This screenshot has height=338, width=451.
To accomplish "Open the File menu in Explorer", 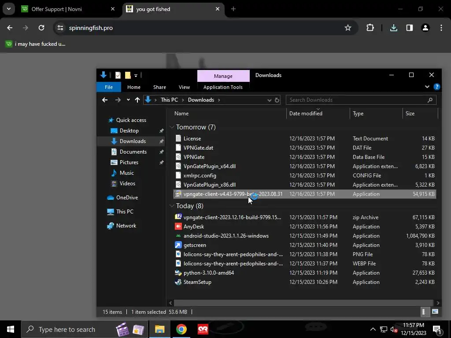I will click(109, 87).
